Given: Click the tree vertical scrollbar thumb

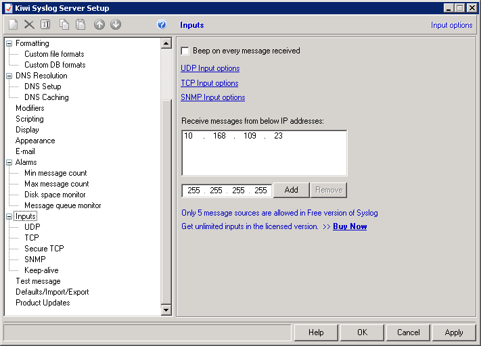Looking at the screenshot, I should 166,202.
